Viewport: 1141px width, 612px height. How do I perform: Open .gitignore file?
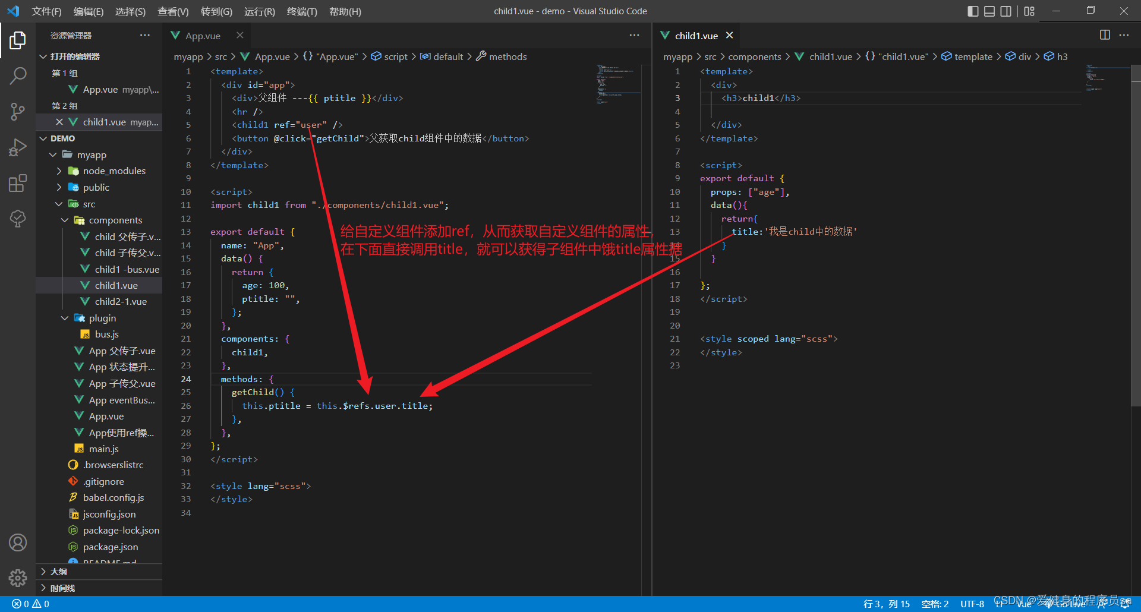tap(99, 482)
